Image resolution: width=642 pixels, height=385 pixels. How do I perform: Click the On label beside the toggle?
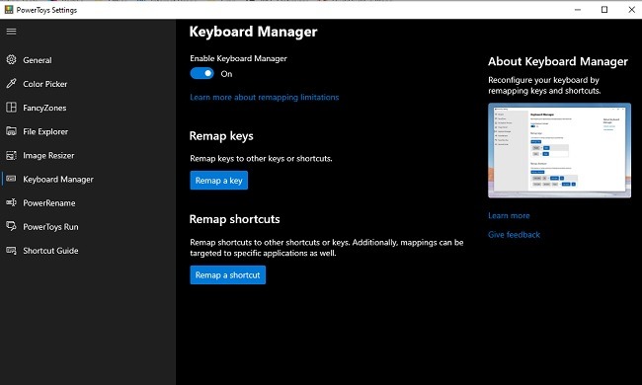226,74
